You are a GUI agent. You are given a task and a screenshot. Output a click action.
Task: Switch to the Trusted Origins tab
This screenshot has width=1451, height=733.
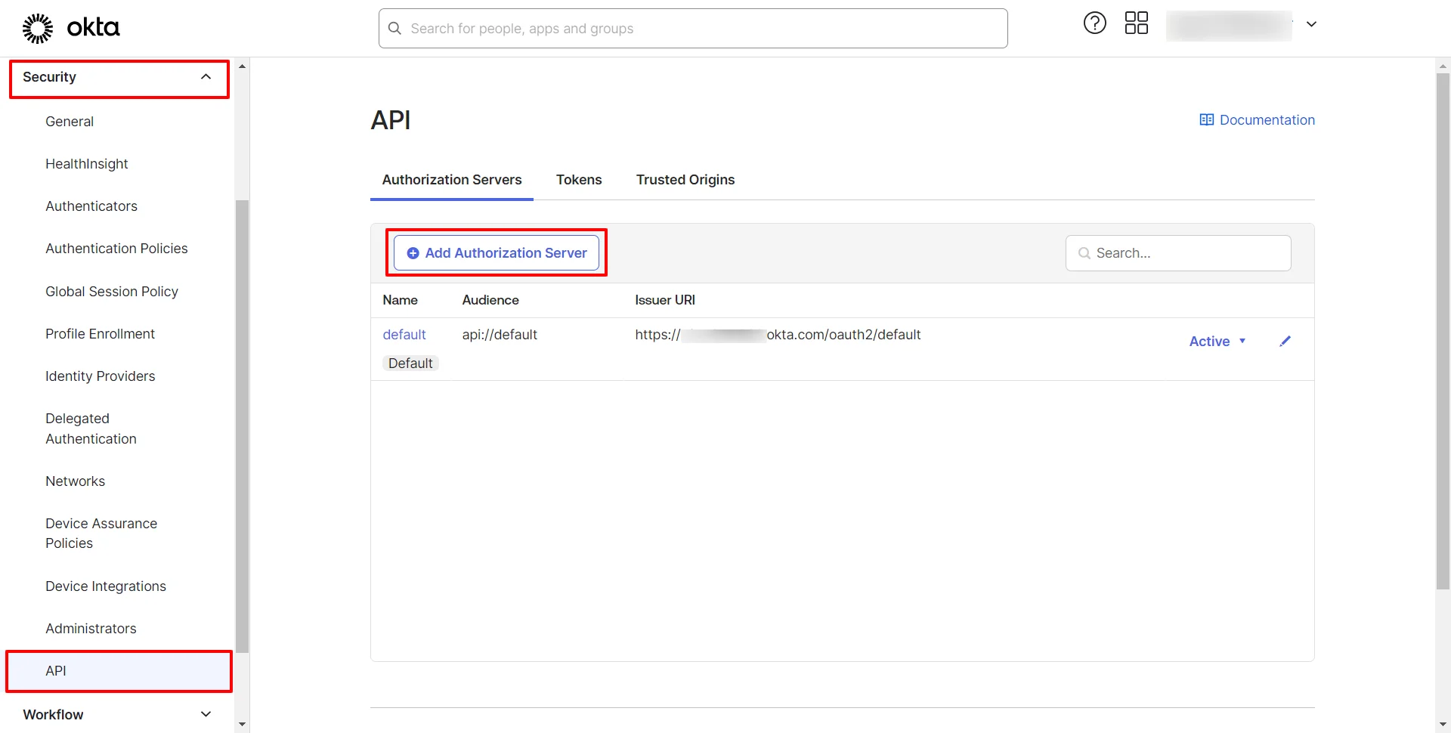[x=685, y=180]
